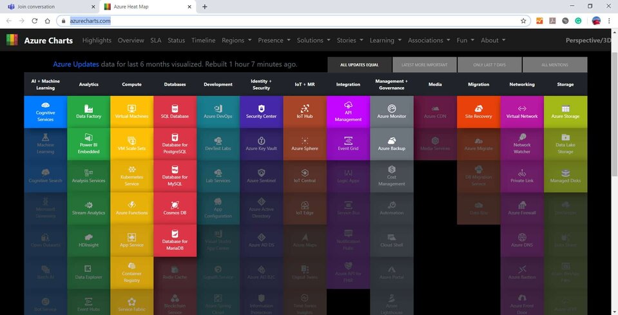Open the Azure DevOps tile
This screenshot has width=618, height=315.
(x=218, y=112)
